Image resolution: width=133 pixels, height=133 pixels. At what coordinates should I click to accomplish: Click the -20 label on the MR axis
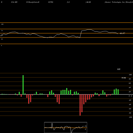tap(130, 100)
